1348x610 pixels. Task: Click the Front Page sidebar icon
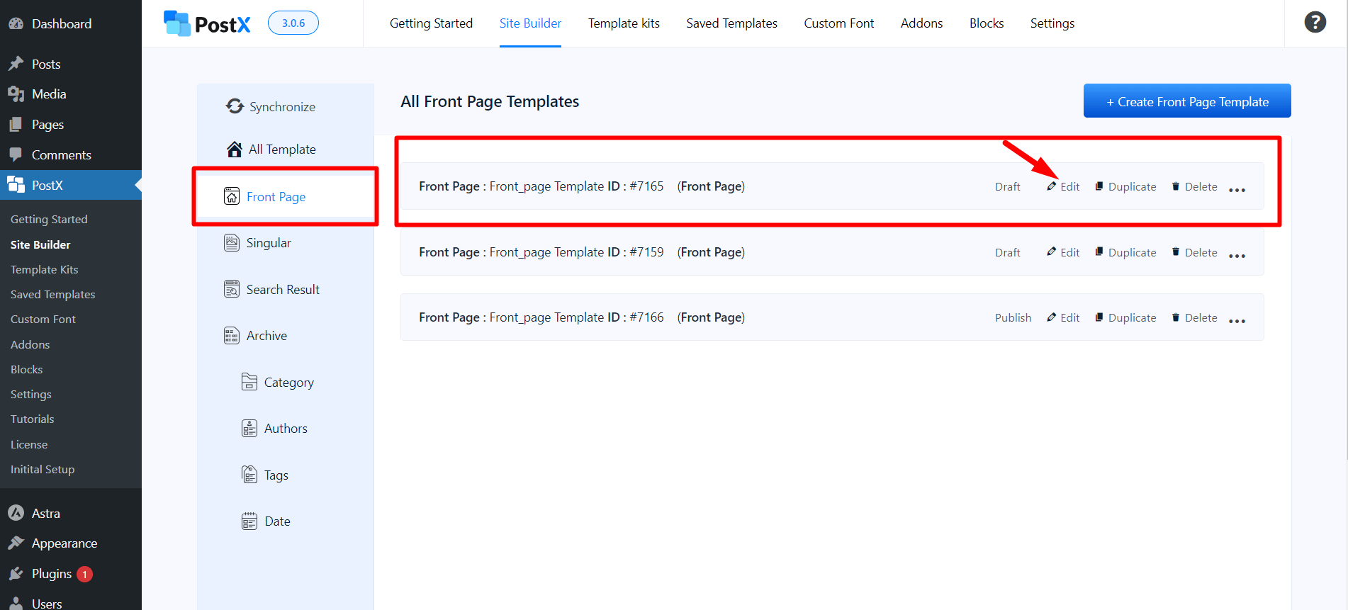point(232,196)
